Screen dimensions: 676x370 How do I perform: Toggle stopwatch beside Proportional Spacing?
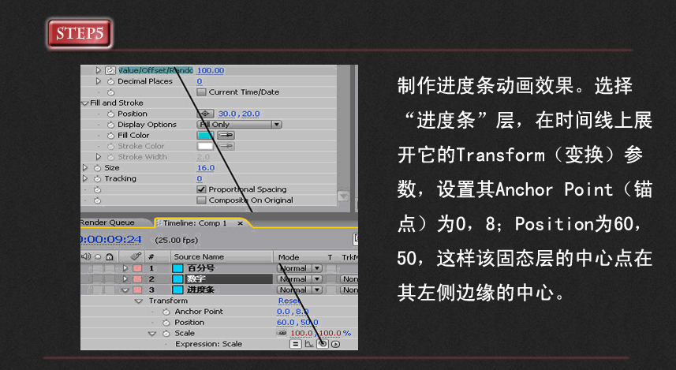tap(98, 190)
